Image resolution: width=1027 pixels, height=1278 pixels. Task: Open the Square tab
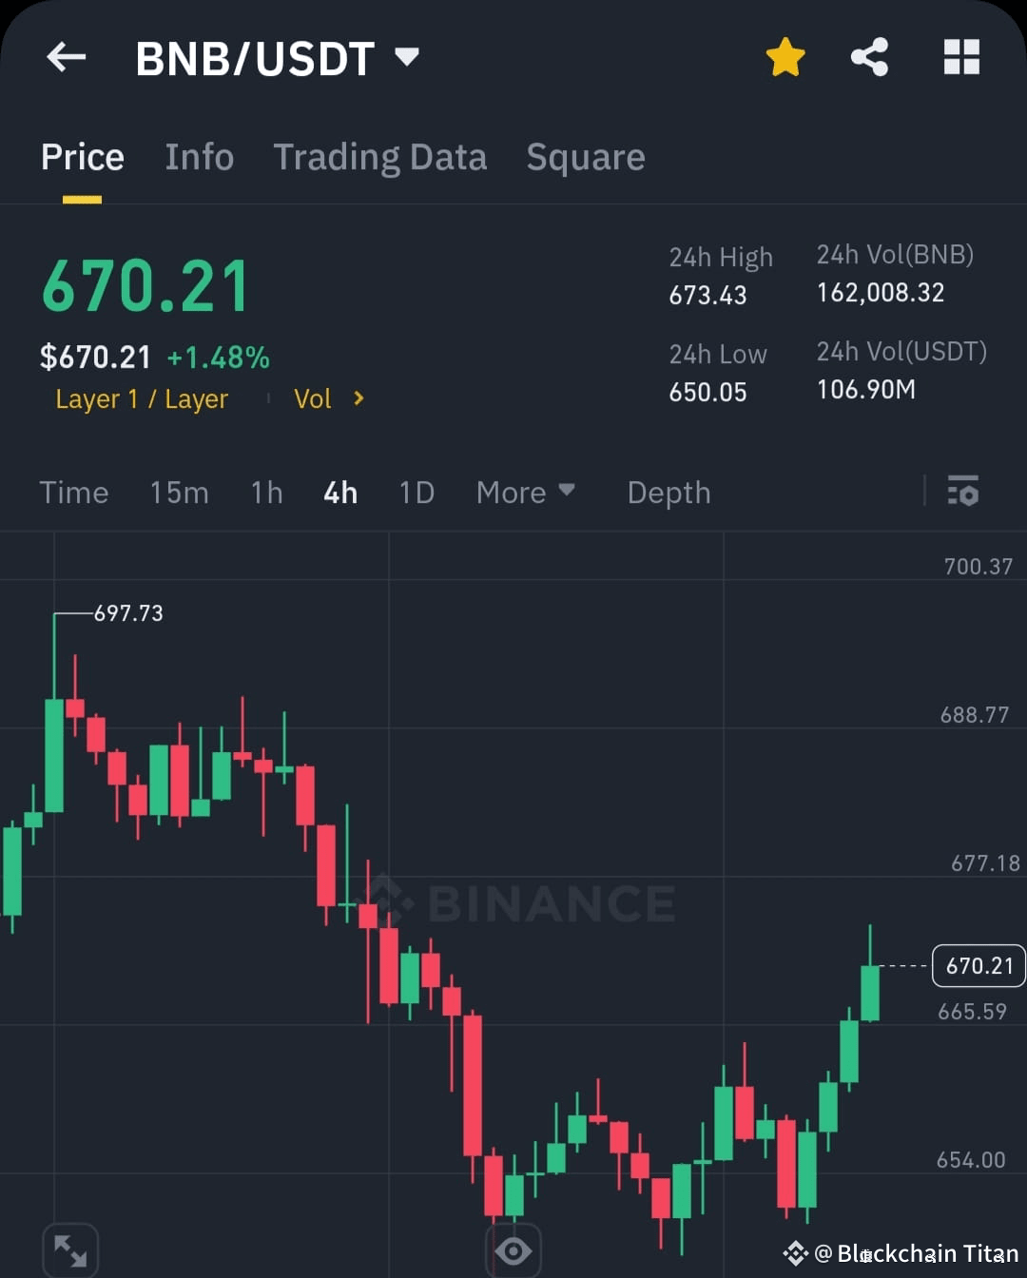(586, 156)
